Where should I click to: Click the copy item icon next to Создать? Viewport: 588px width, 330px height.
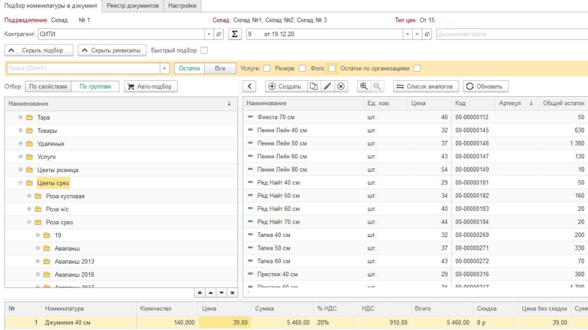click(314, 86)
